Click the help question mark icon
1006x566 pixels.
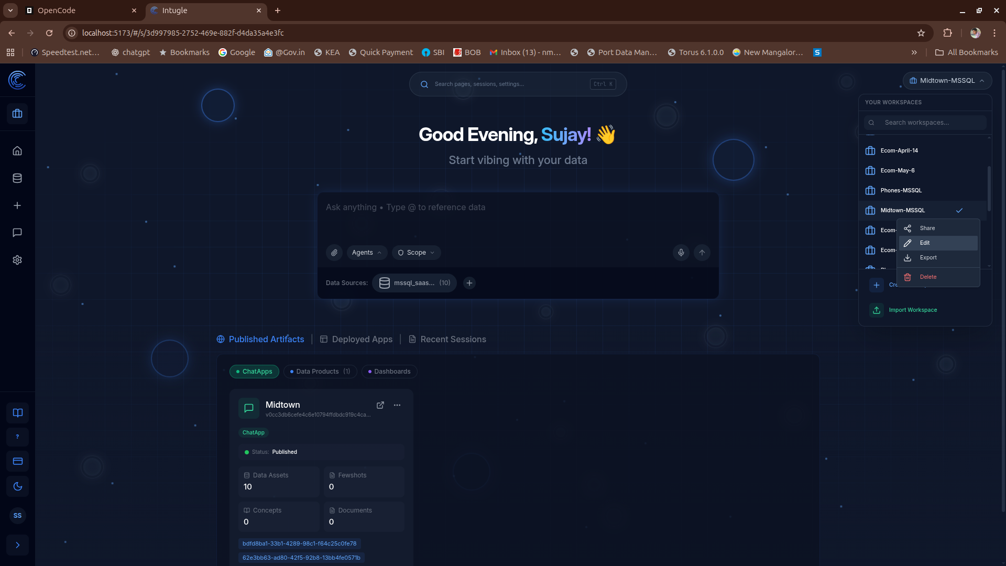click(18, 437)
